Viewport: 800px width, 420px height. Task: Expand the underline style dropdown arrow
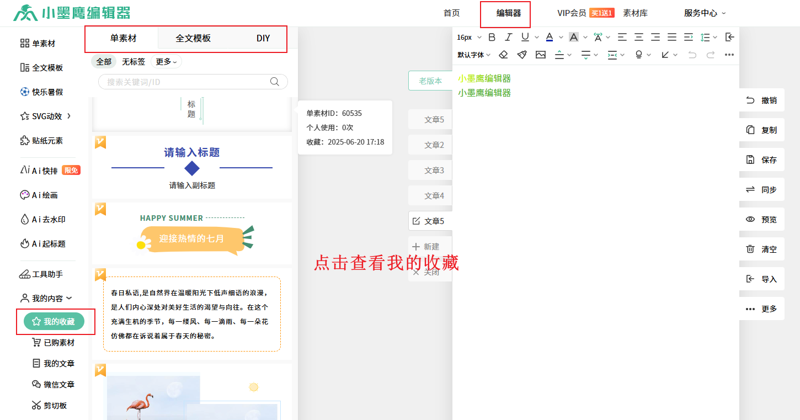[536, 38]
